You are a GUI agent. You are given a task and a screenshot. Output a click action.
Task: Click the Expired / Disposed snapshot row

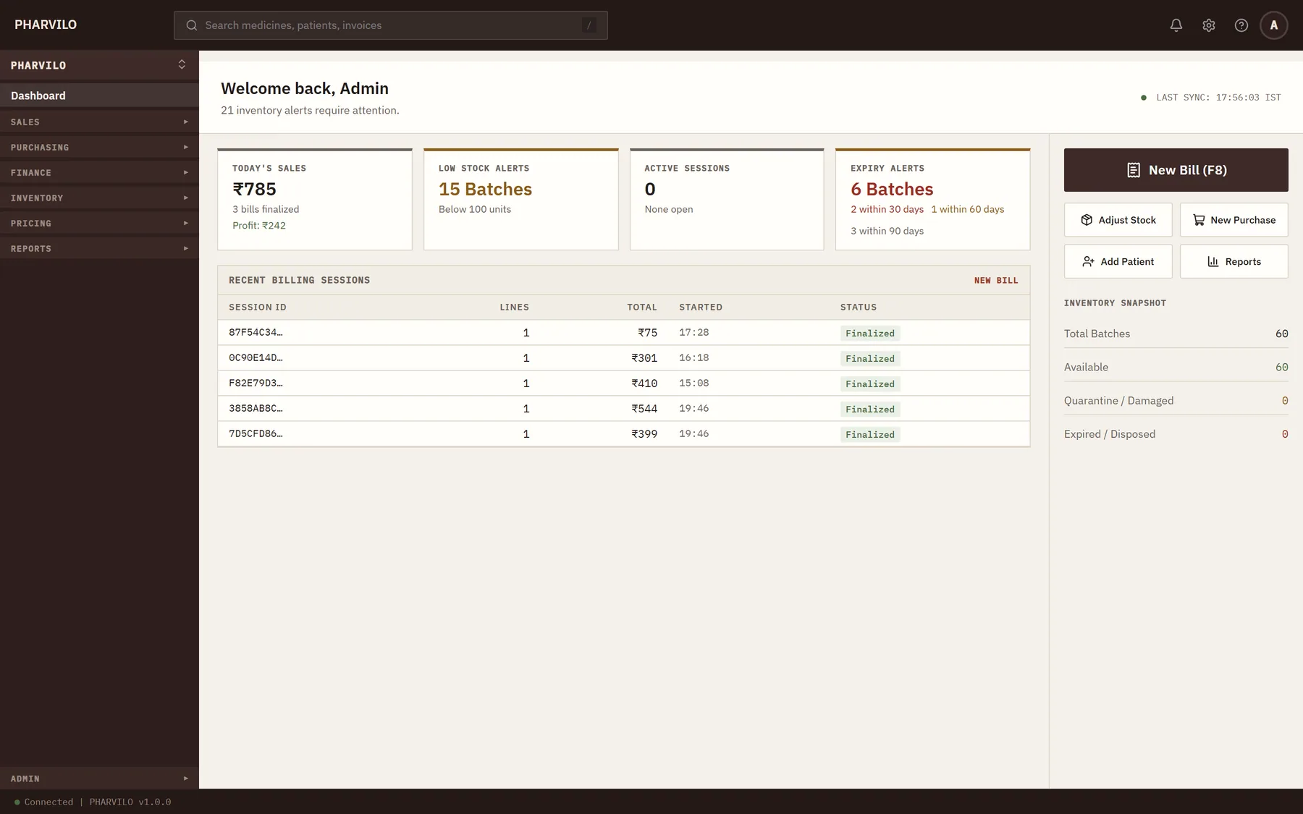tap(1176, 434)
